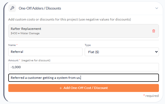Click the One-Off Adders / Discounts header title
The image size is (165, 104).
pyautogui.click(x=40, y=8)
